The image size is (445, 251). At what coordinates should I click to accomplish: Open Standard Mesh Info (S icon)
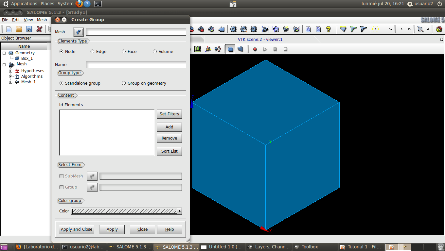click(x=318, y=29)
